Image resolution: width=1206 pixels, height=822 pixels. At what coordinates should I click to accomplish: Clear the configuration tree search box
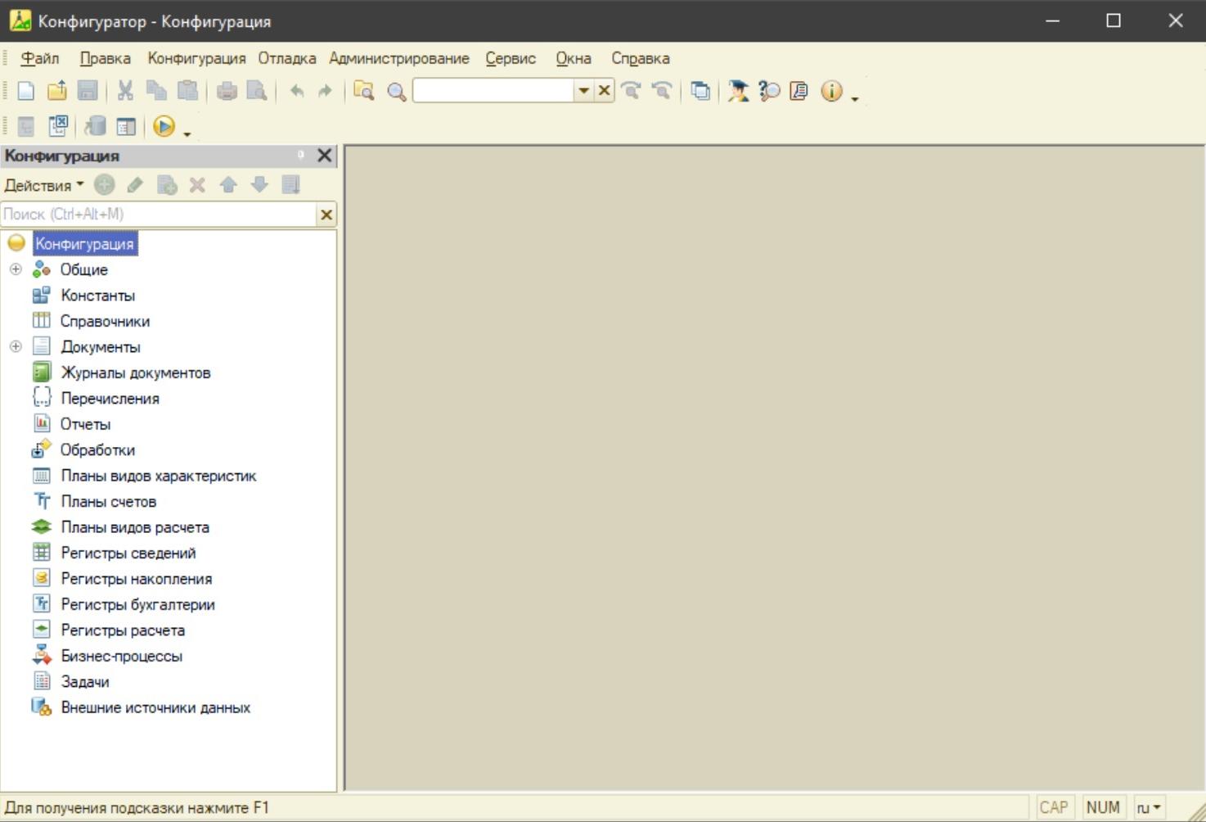coord(326,215)
